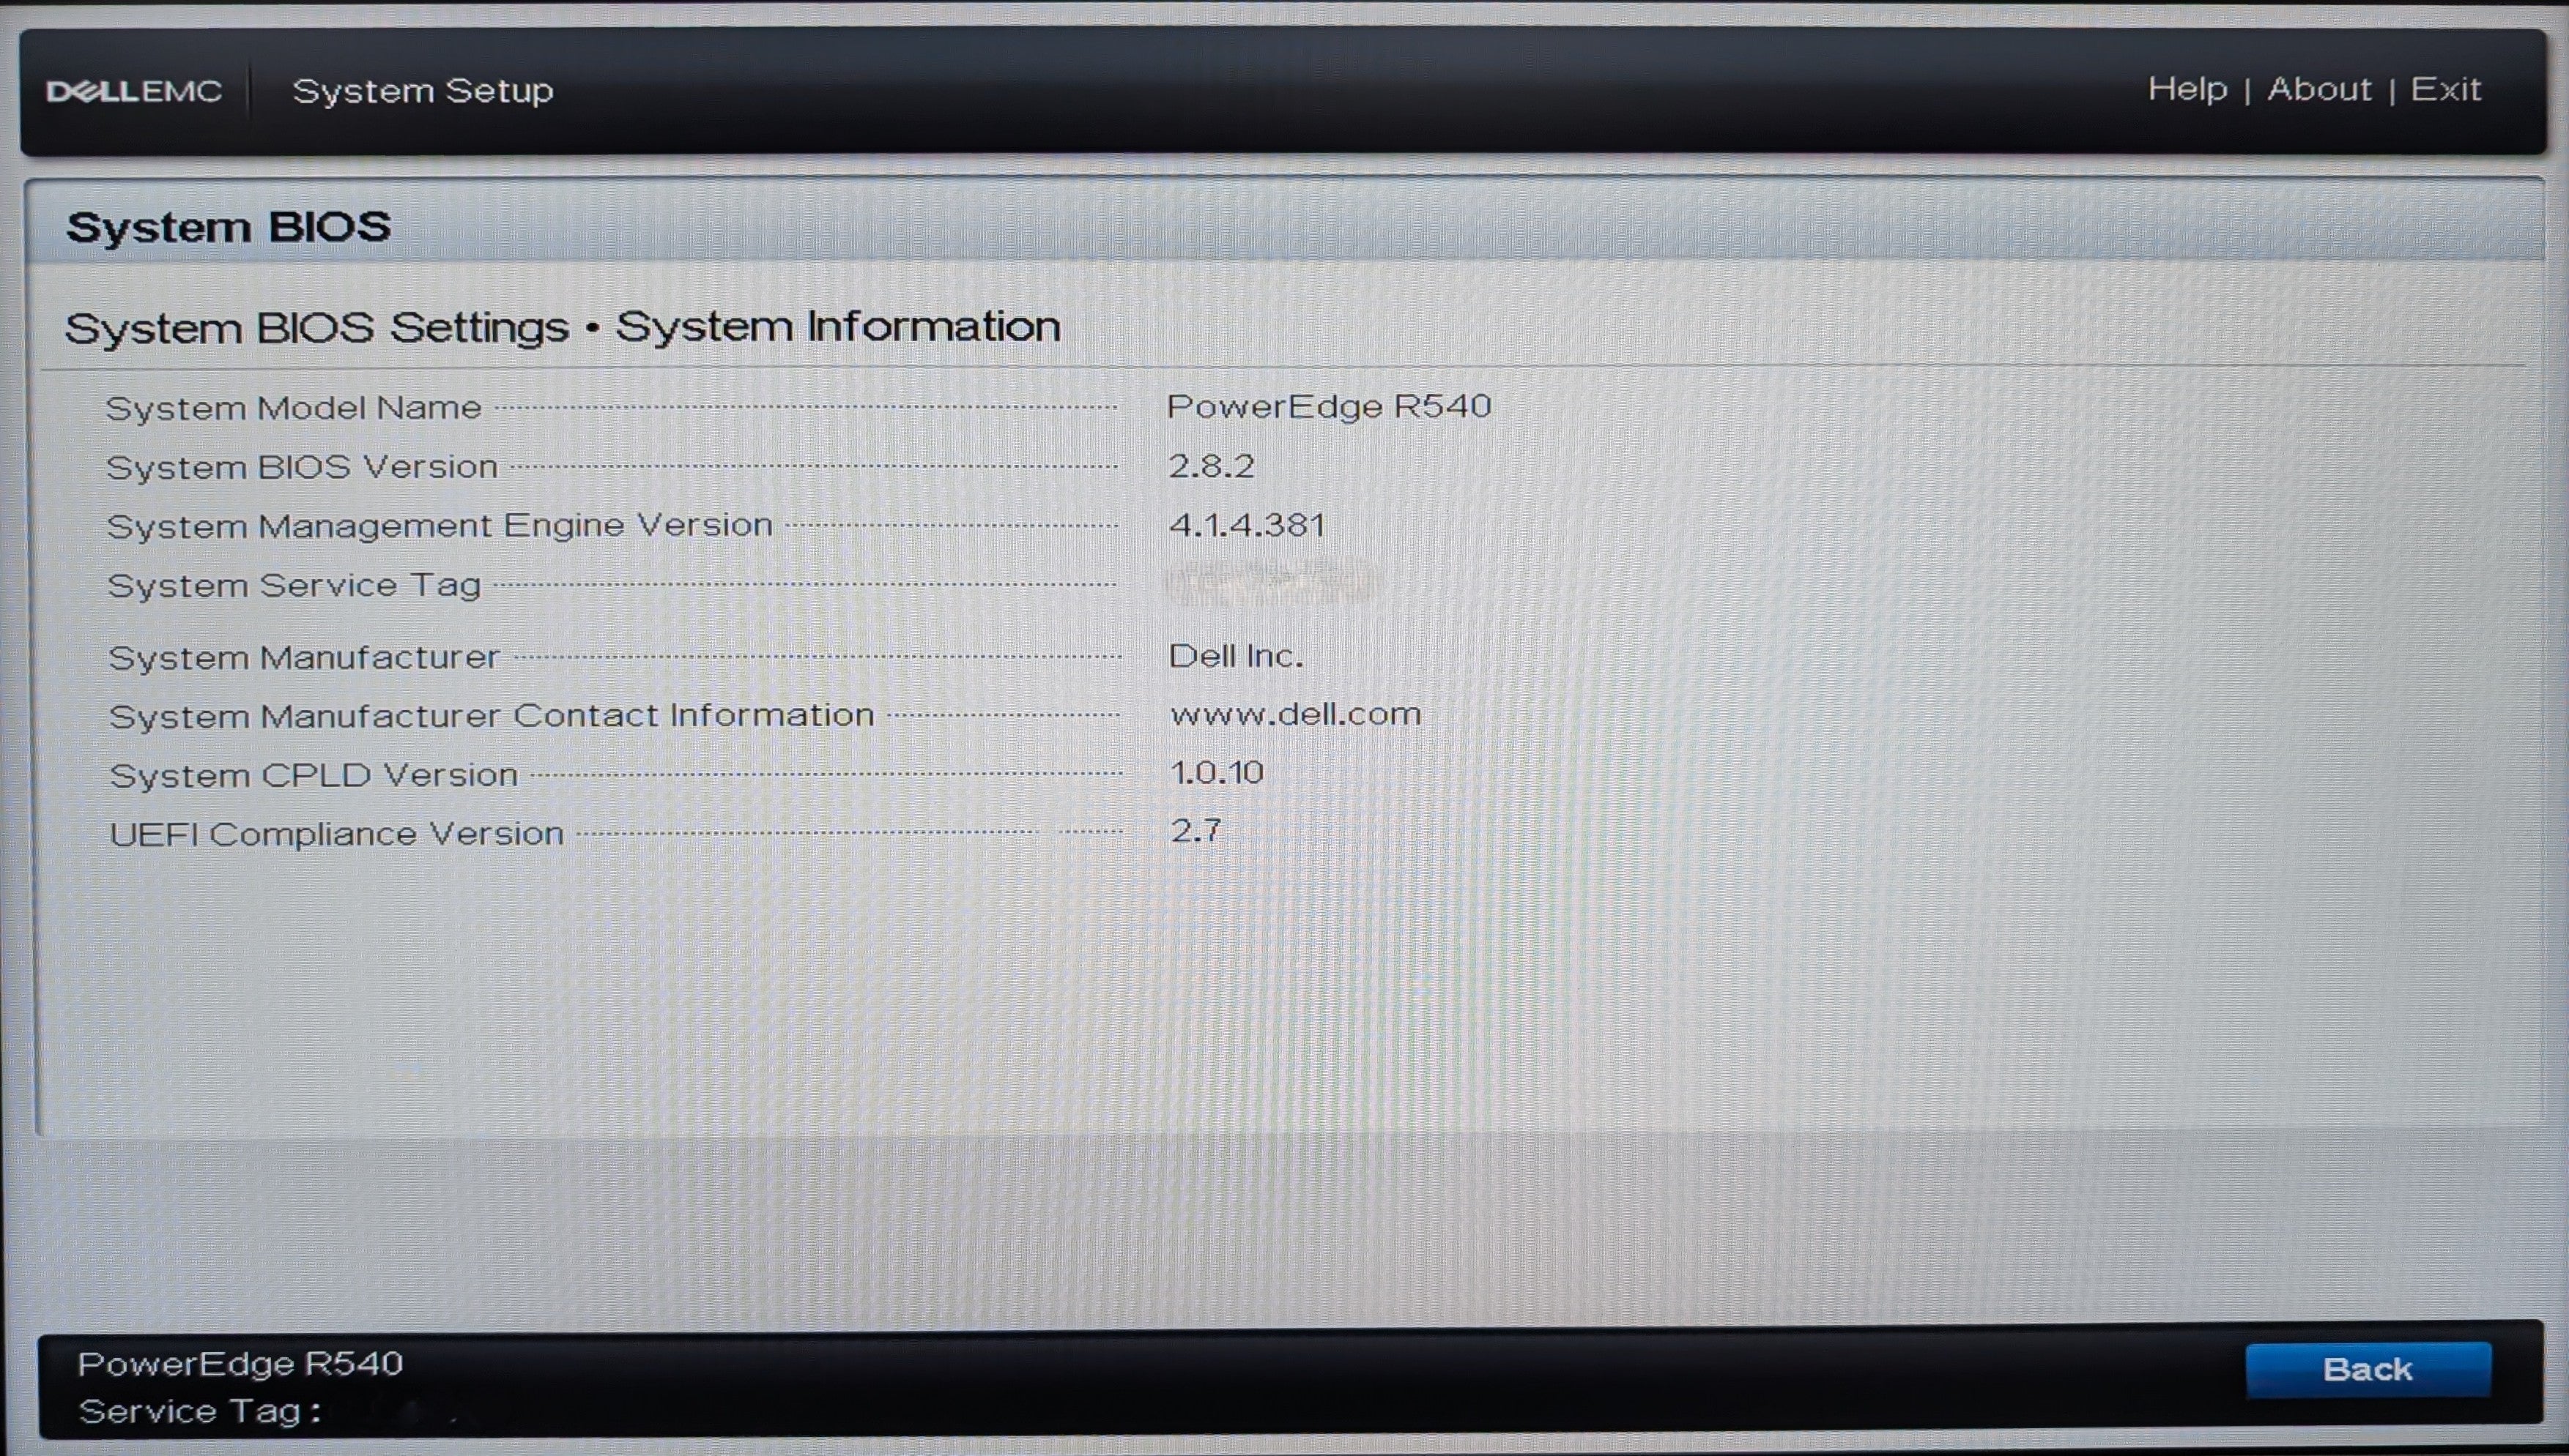Select the System BIOS Version label
Viewport: 2569px width, 1456px height.
(x=301, y=467)
